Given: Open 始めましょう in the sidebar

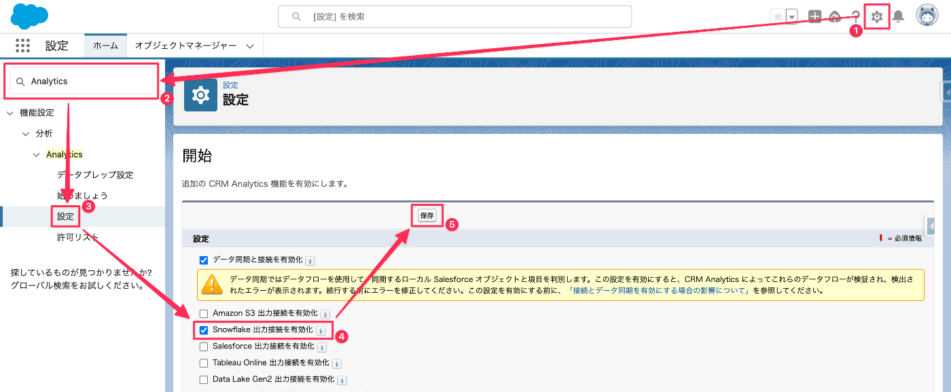Looking at the screenshot, I should click(x=82, y=196).
